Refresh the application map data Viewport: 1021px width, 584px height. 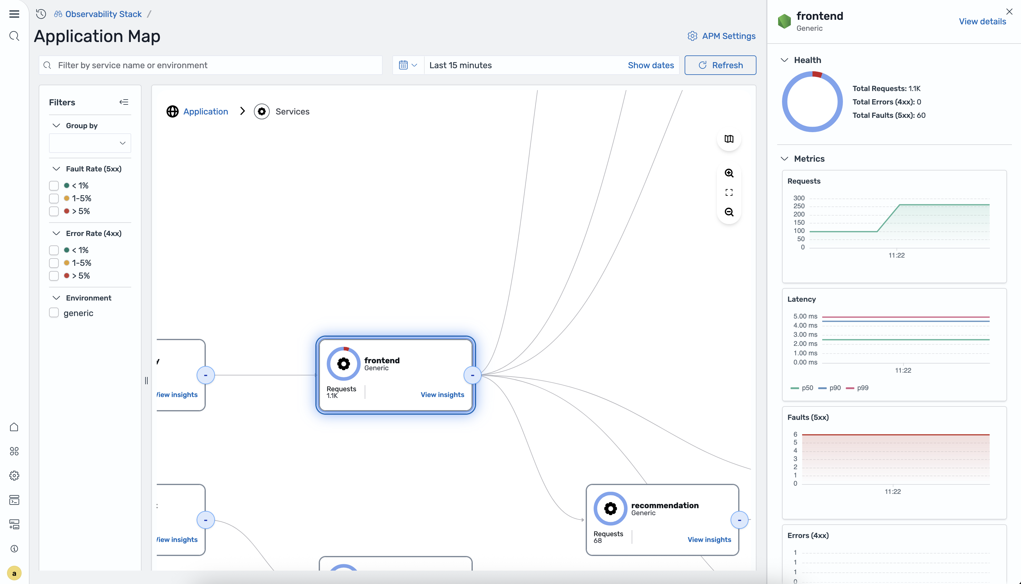tap(720, 65)
